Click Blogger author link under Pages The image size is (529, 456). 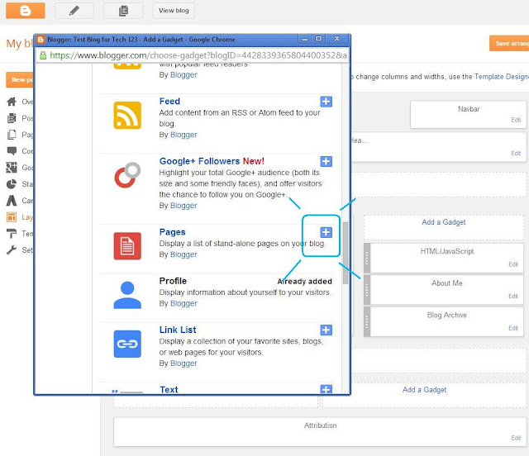[x=183, y=254]
